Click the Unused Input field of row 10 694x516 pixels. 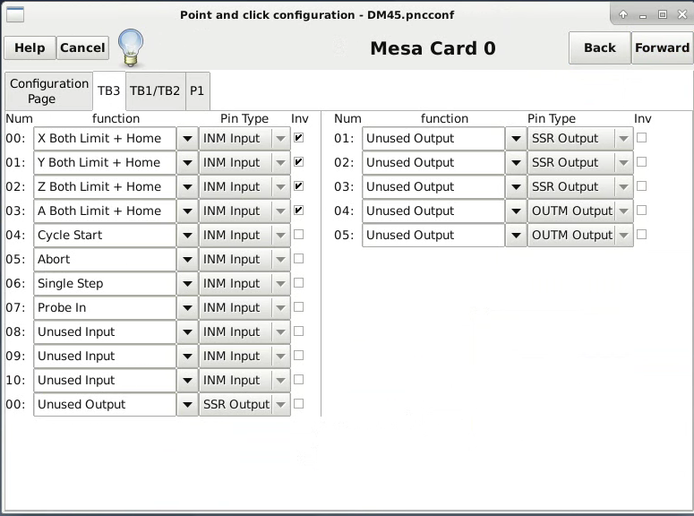[105, 380]
